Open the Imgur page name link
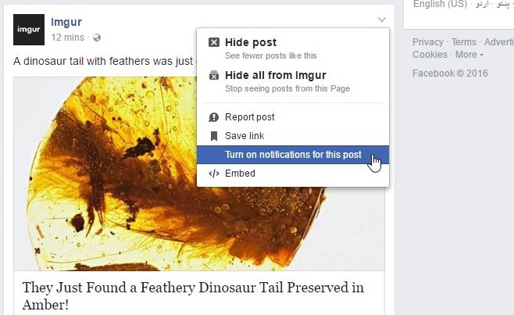The image size is (514, 315). point(66,23)
